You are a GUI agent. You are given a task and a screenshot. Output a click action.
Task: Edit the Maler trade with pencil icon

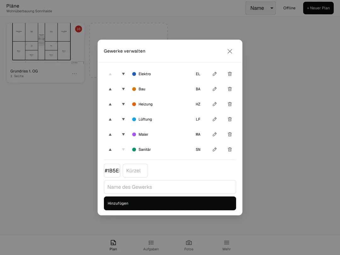click(x=214, y=134)
